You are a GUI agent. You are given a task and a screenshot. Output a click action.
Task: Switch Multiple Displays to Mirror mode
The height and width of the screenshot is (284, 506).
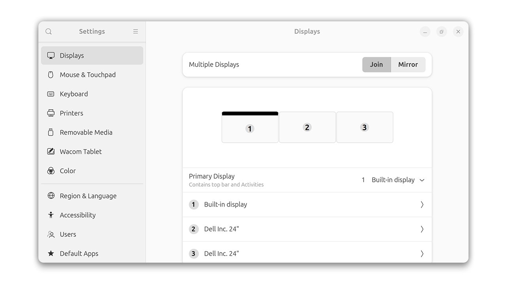pyautogui.click(x=408, y=64)
